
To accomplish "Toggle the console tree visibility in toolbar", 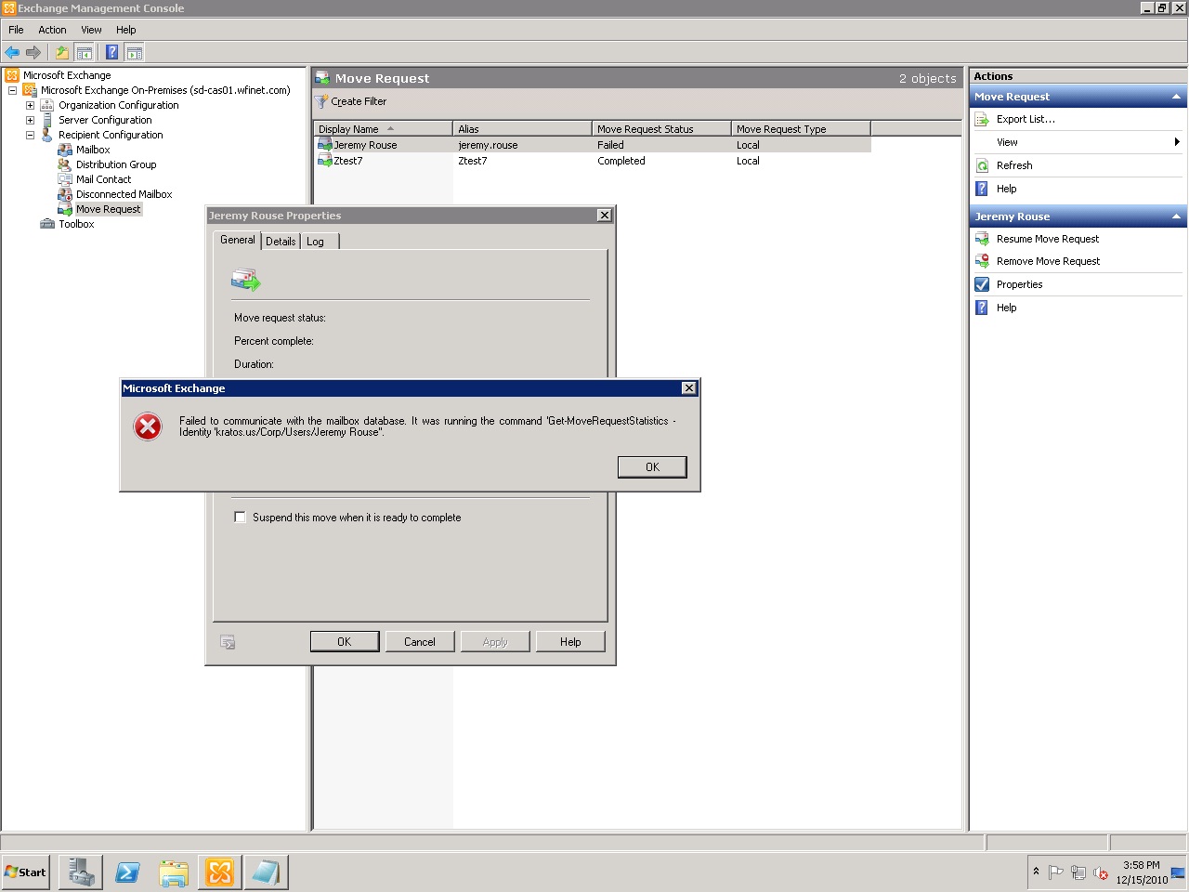I will (x=85, y=52).
